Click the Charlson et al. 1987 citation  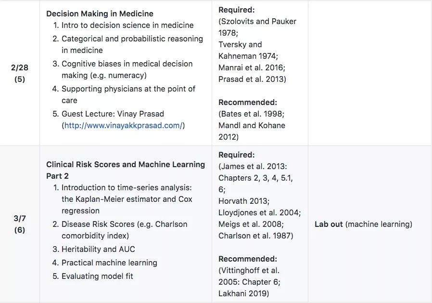[x=256, y=236]
